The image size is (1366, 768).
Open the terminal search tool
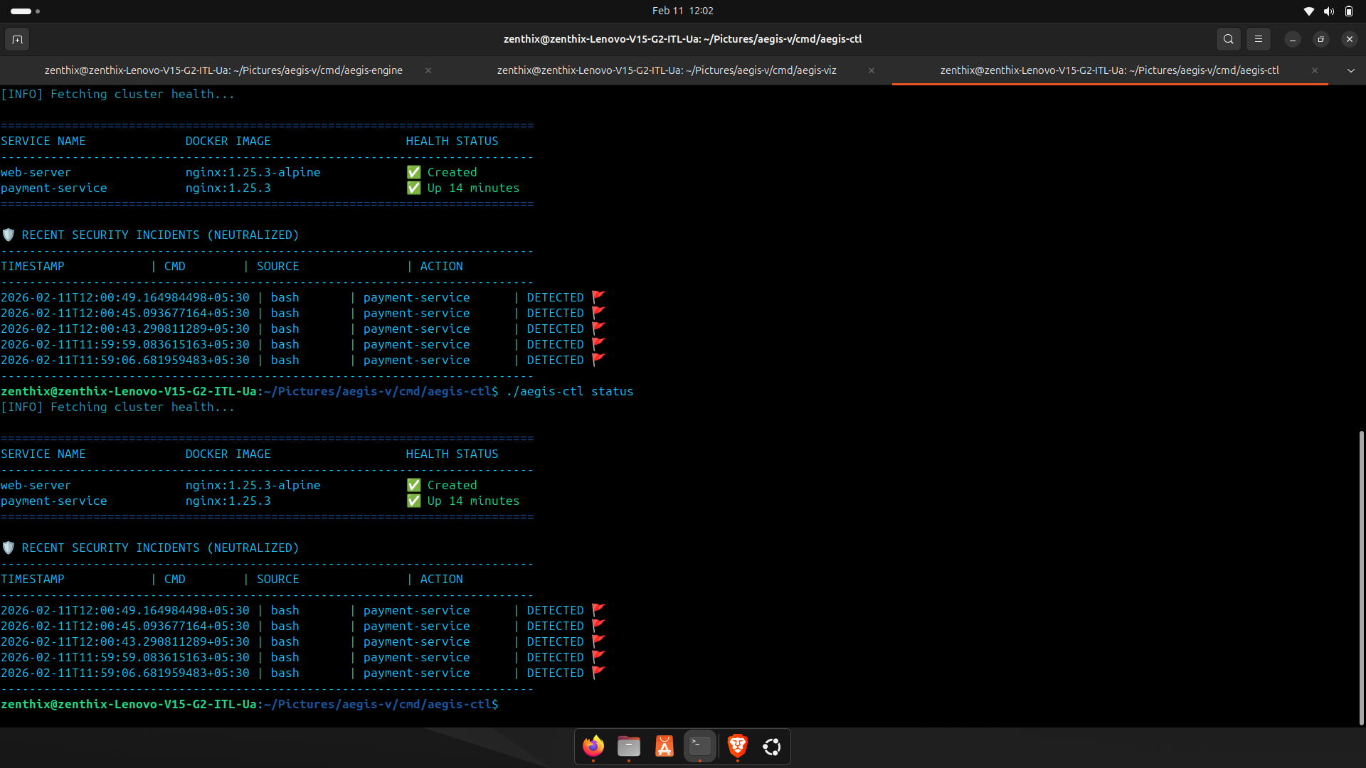(1228, 39)
